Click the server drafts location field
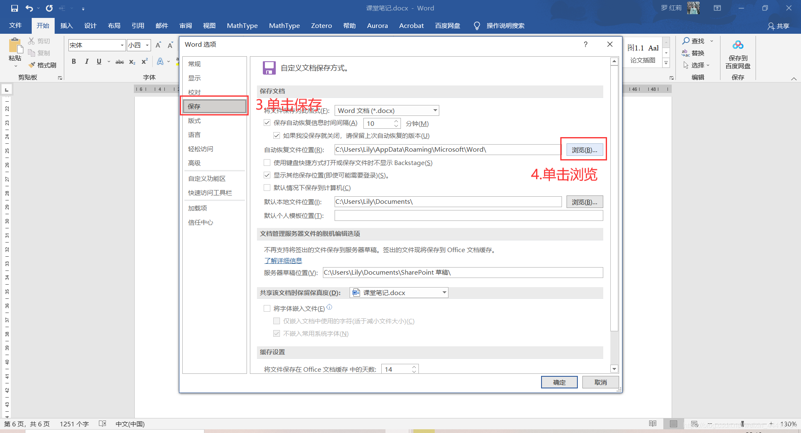The height and width of the screenshot is (433, 801). click(x=463, y=273)
